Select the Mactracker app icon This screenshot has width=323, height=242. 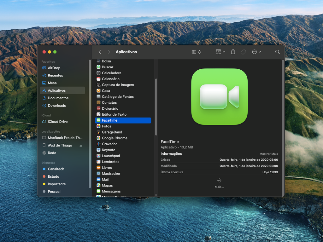pyautogui.click(x=98, y=174)
